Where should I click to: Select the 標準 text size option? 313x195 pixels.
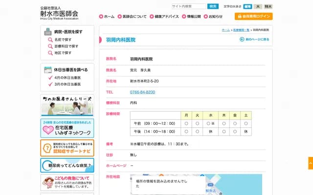pyautogui.click(x=247, y=6)
